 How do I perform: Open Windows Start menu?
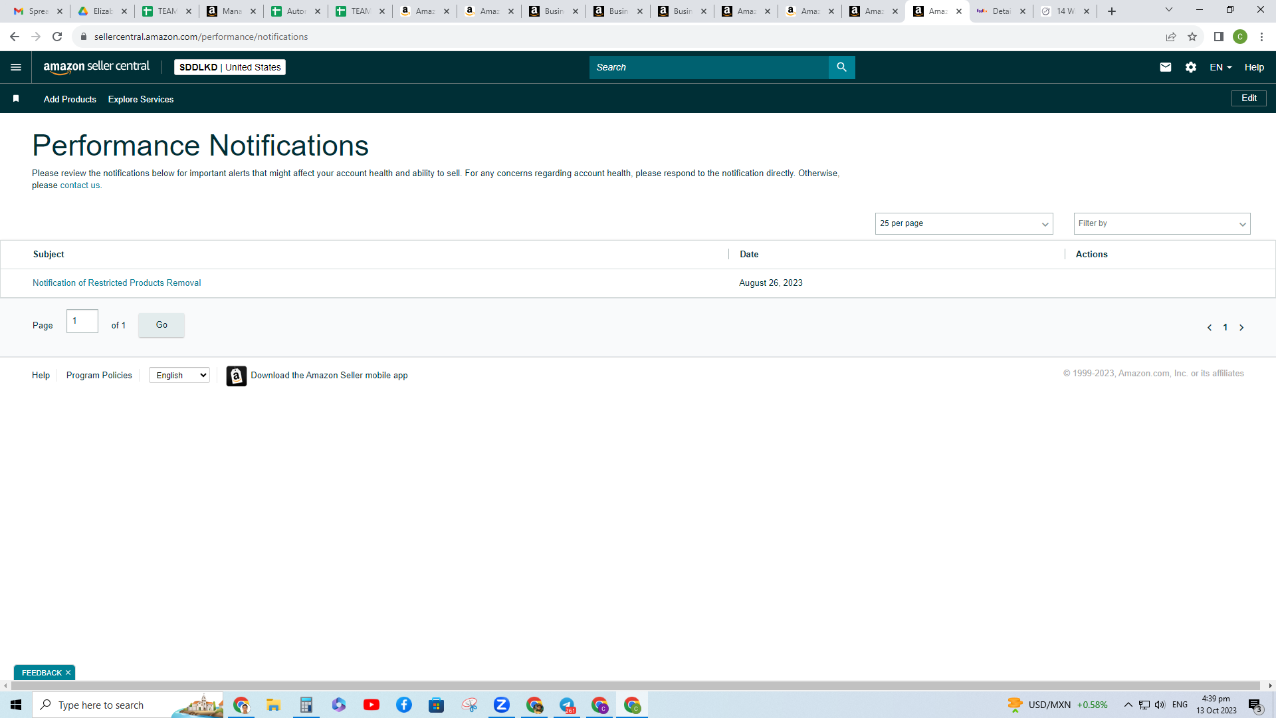(16, 705)
